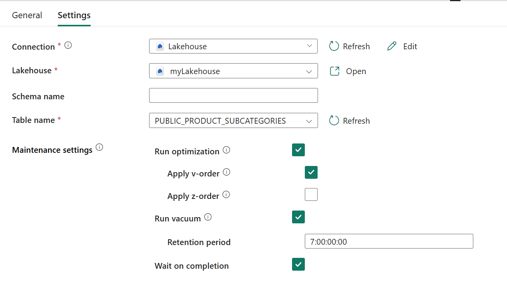Toggle the Wait on completion checkbox
507x285 pixels.
coord(298,264)
